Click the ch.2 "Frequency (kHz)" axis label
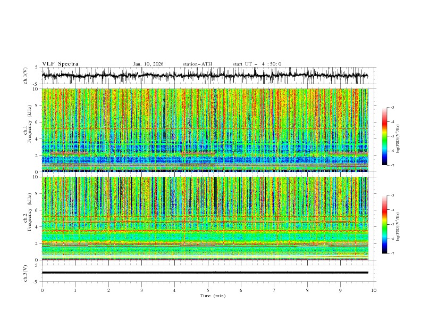The height and width of the screenshot is (326, 421). [30, 212]
